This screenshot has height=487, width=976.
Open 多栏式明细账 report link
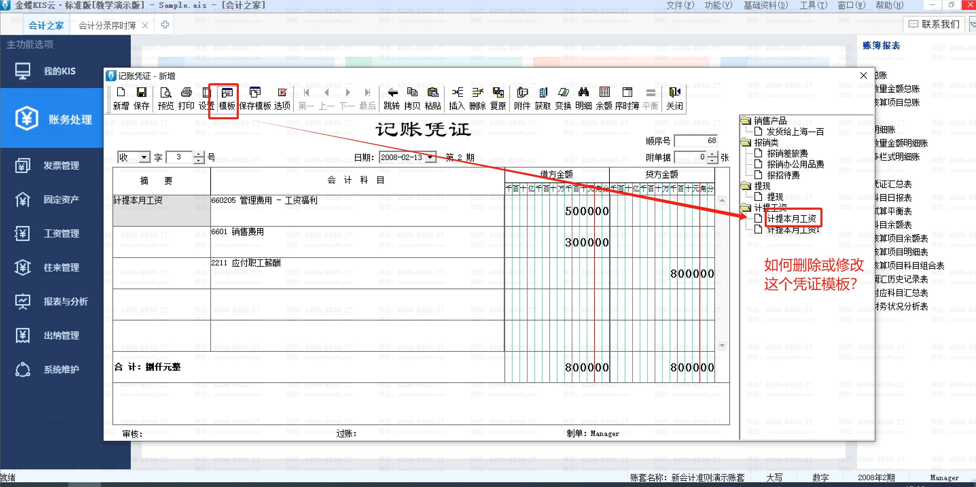click(897, 157)
